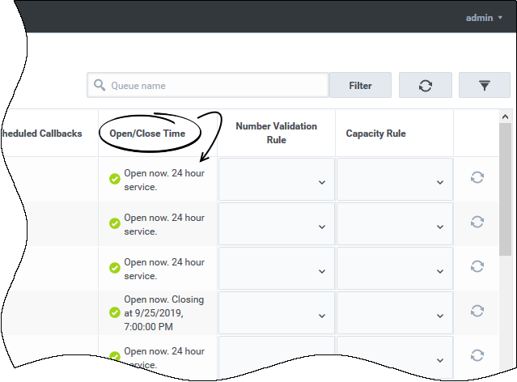Expand the fourth row Capacity Rule dropdown

point(394,313)
